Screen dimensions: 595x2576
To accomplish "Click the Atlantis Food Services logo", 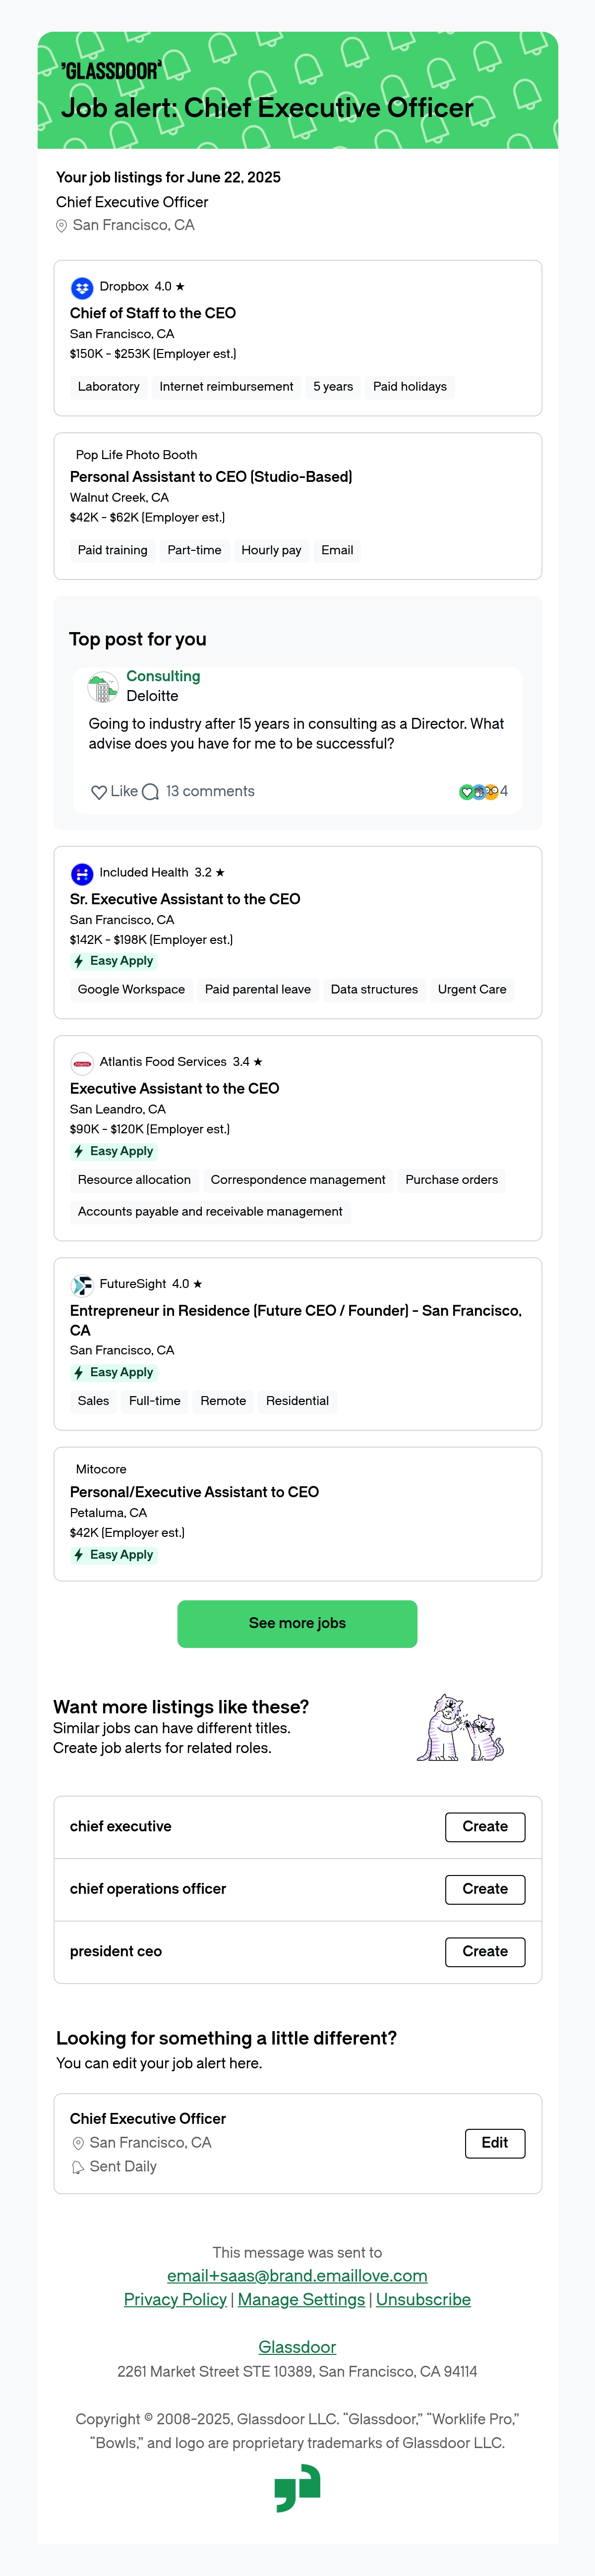I will pyautogui.click(x=82, y=1063).
